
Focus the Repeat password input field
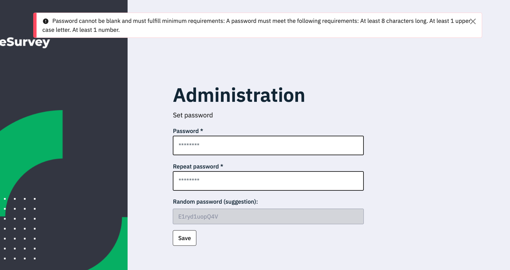(x=268, y=181)
